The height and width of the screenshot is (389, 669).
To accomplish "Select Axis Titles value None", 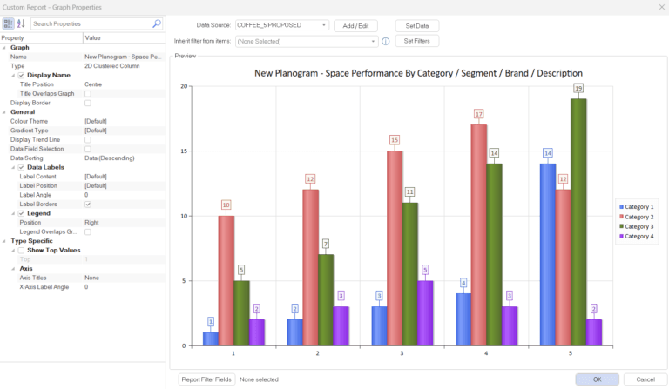I will point(91,278).
